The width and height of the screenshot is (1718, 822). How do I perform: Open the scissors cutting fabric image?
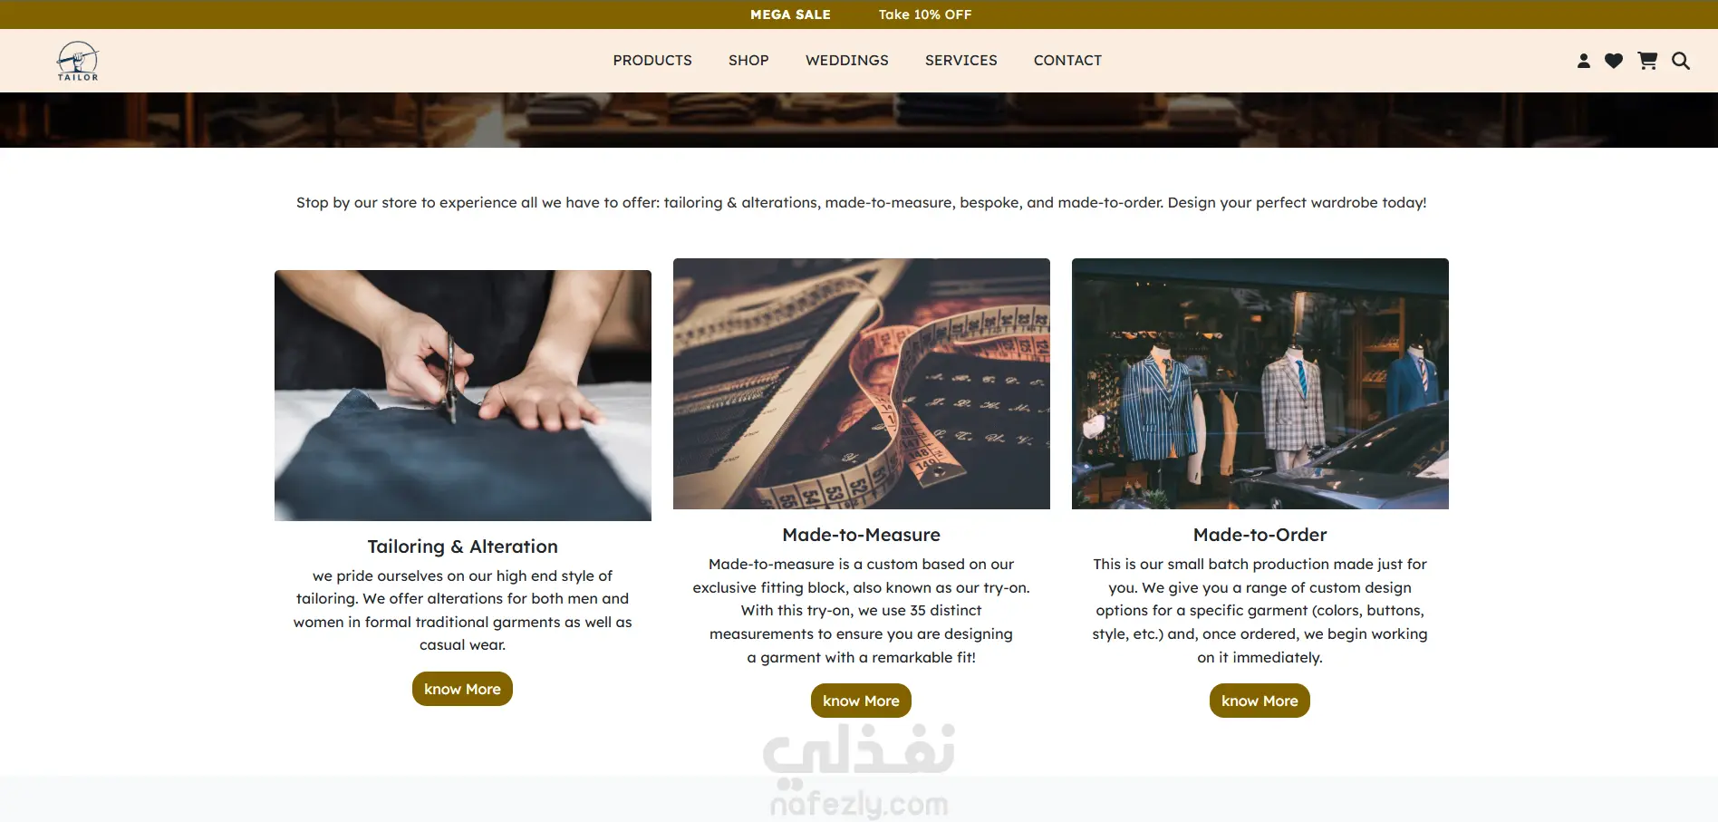click(463, 395)
